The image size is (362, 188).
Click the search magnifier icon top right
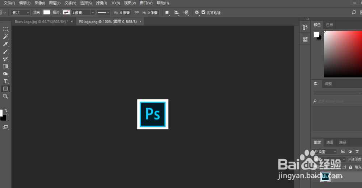(x=354, y=12)
